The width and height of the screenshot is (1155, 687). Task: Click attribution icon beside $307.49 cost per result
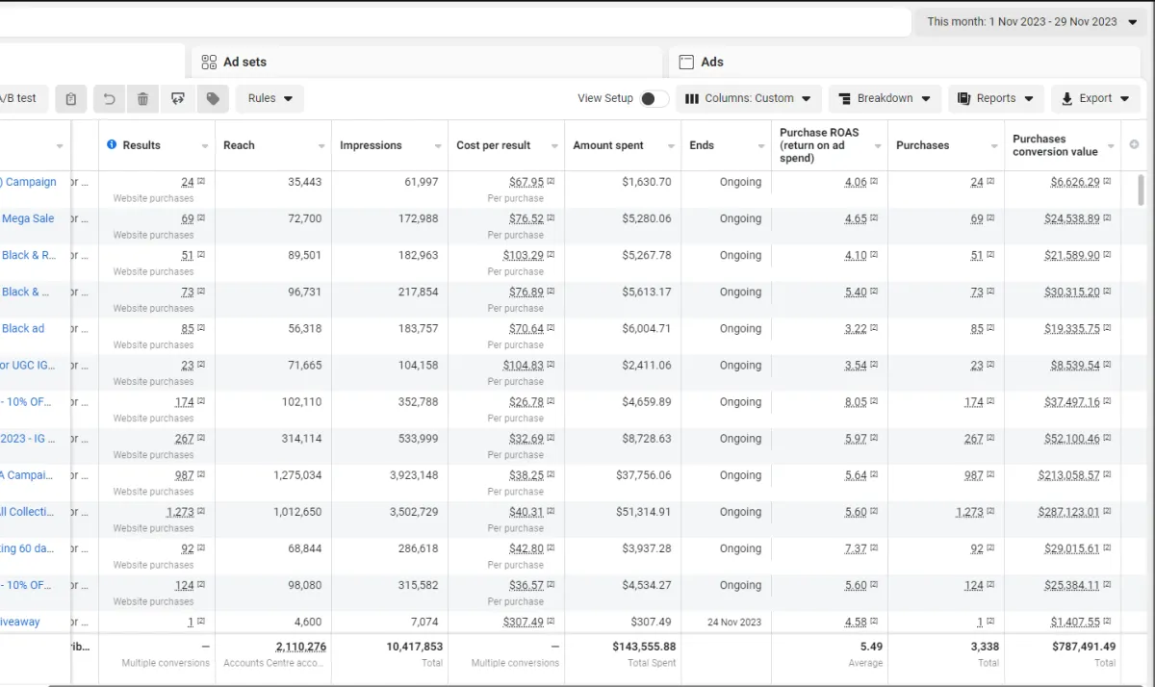(x=551, y=622)
